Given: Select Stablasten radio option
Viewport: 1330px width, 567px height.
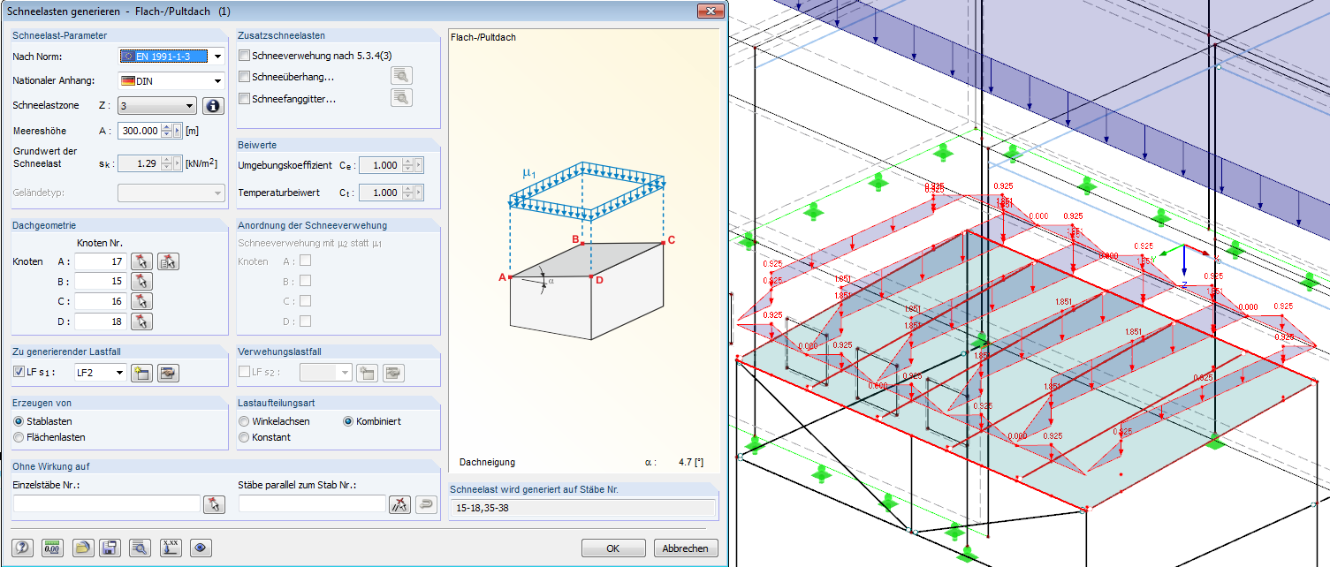Looking at the screenshot, I should click(19, 421).
